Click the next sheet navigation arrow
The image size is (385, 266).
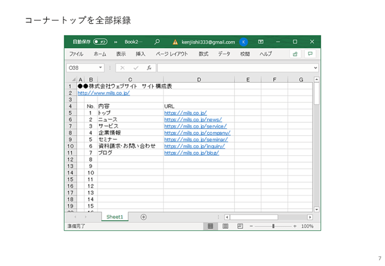(85, 217)
